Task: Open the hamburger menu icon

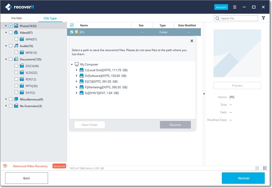Action: pos(235,7)
